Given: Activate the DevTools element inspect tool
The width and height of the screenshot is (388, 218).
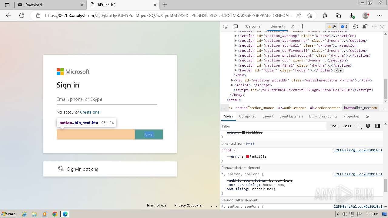Looking at the screenshot, I should [x=226, y=27].
